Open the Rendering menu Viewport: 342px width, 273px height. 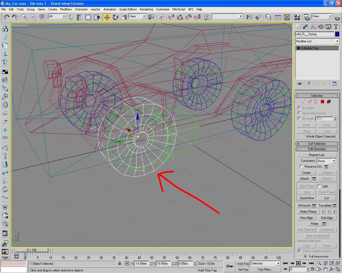click(x=146, y=9)
